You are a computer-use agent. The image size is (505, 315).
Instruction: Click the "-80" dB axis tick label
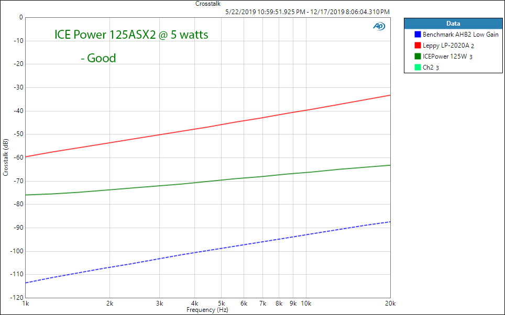pos(18,204)
